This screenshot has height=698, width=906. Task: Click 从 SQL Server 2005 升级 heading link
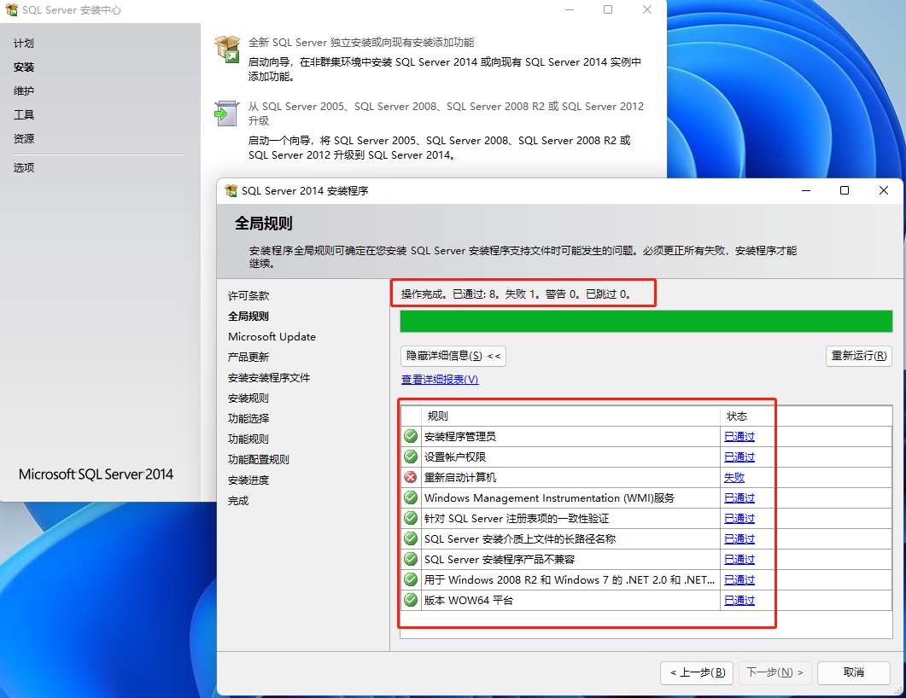point(446,113)
